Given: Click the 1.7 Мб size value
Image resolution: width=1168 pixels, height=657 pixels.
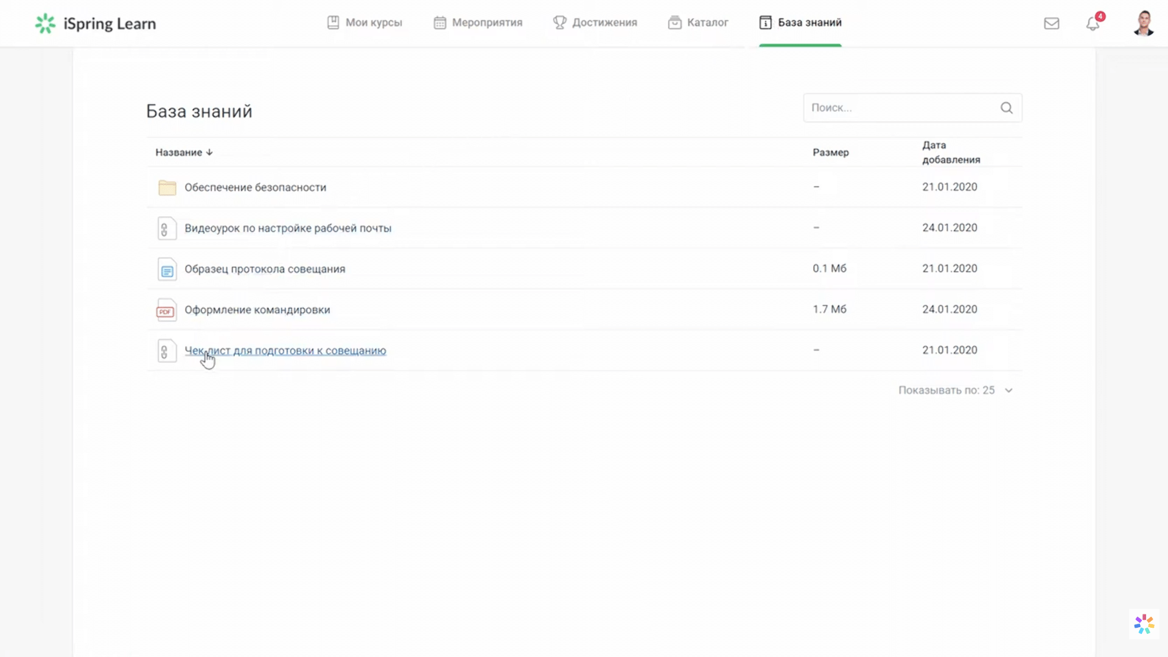Looking at the screenshot, I should tap(829, 309).
